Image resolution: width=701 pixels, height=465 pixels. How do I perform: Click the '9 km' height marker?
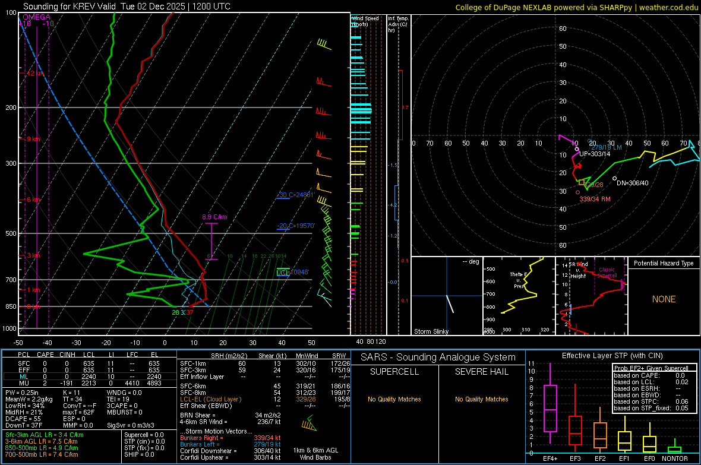coord(33,139)
